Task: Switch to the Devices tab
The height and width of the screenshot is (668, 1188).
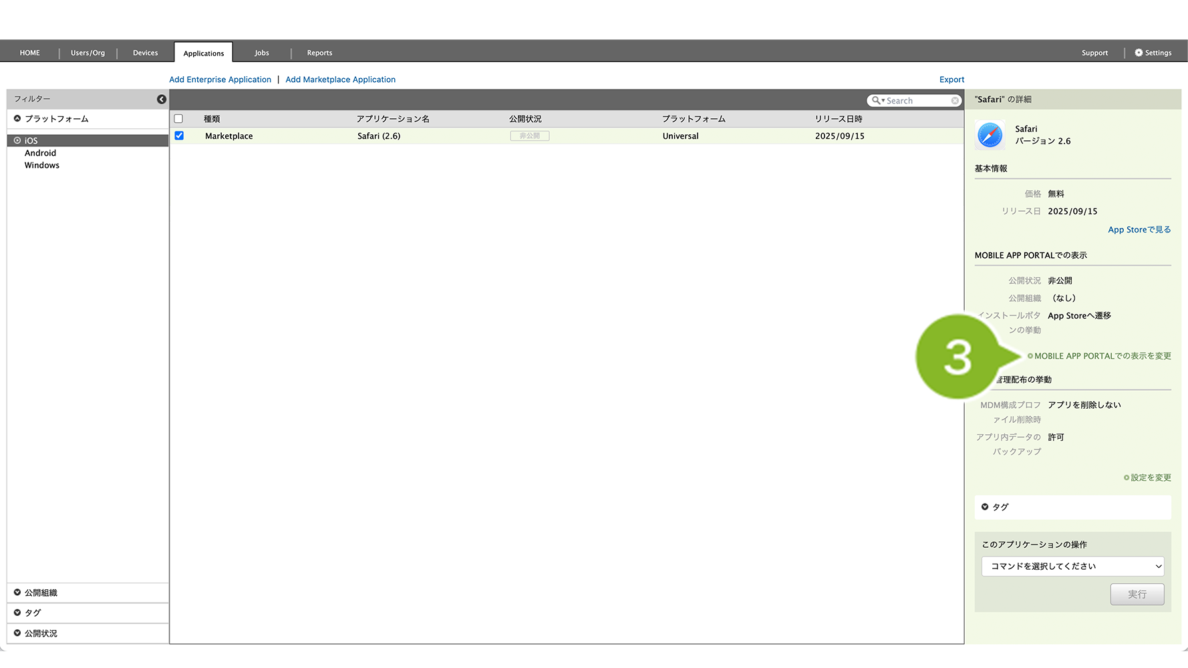Action: 145,53
